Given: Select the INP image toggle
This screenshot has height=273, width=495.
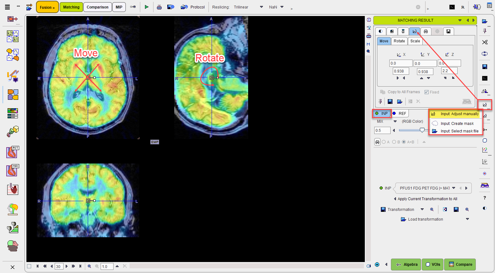Looking at the screenshot, I should [382, 113].
